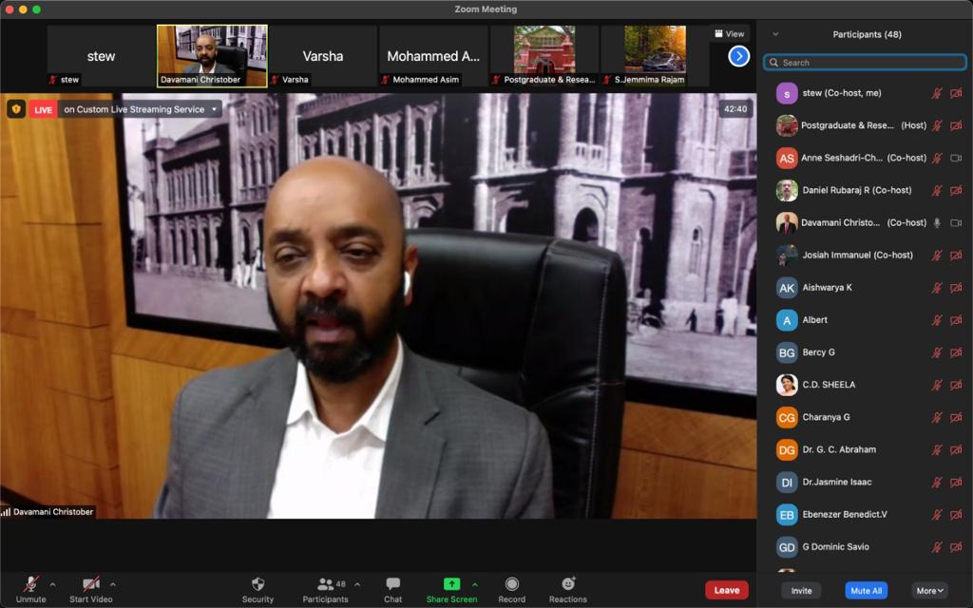Toggle Davamani Christober's microphone in participant list

(937, 222)
